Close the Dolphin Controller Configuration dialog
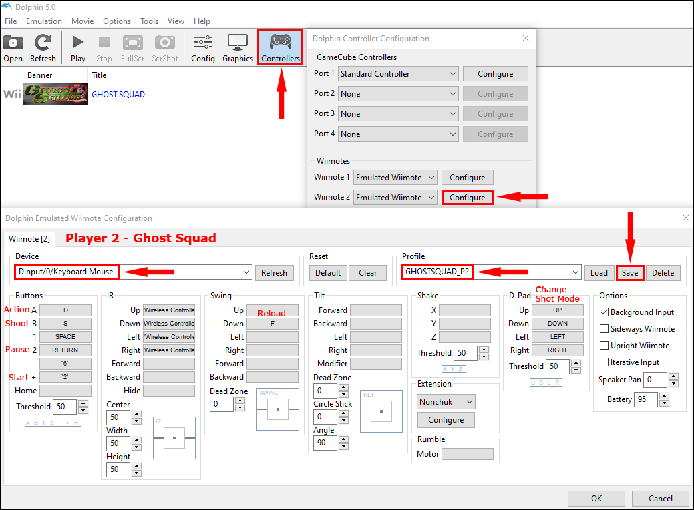 [x=526, y=39]
